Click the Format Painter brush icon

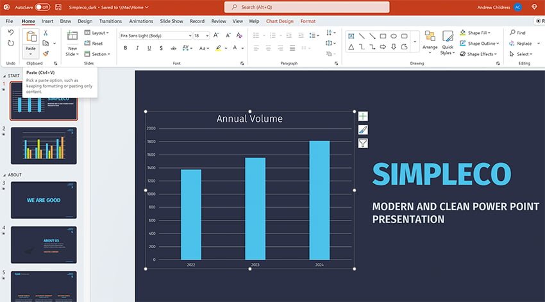[x=46, y=53]
